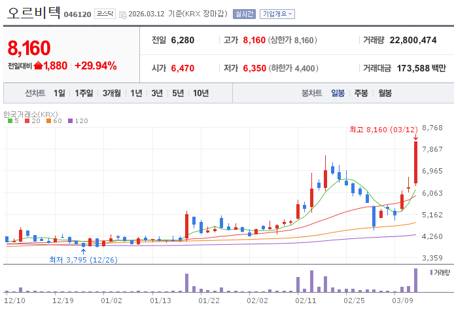
Task: Switch to the 주봉 candle chart
Action: tap(361, 93)
